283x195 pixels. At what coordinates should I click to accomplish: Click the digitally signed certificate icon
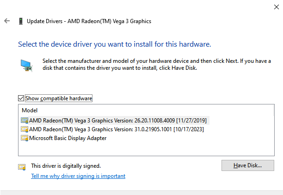click(22, 167)
